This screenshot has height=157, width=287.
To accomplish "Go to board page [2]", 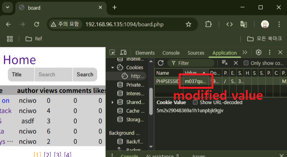I will [47, 154].
